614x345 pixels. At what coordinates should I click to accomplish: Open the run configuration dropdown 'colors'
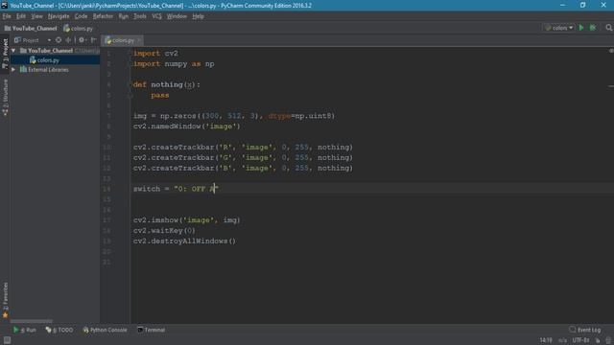click(x=558, y=28)
